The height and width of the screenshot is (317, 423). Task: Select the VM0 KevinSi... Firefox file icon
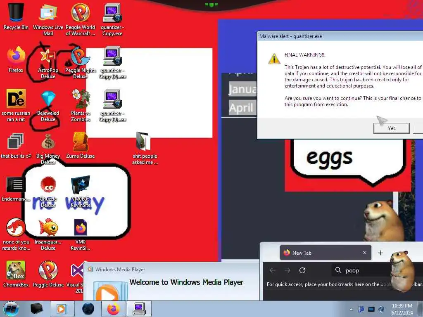pos(81,234)
